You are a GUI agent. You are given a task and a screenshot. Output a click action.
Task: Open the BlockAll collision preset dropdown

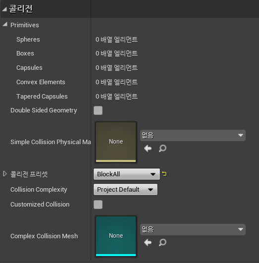127,174
